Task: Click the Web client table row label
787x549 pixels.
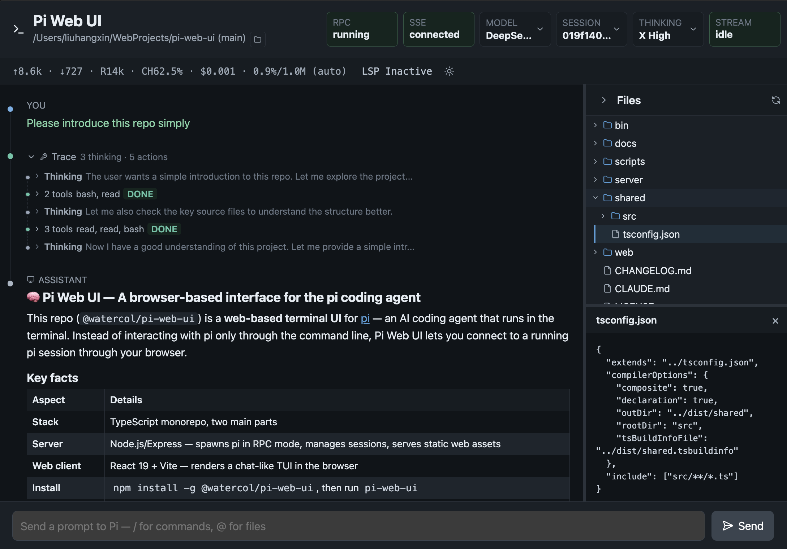Action: tap(57, 466)
